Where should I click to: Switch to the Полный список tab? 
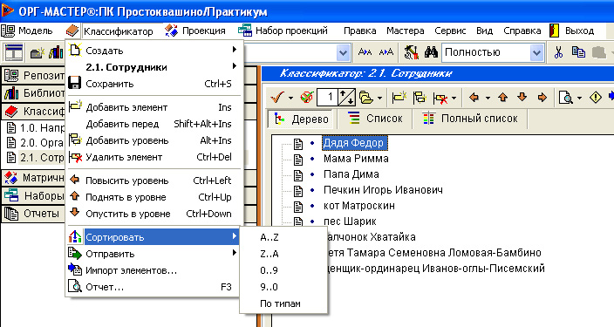470,119
